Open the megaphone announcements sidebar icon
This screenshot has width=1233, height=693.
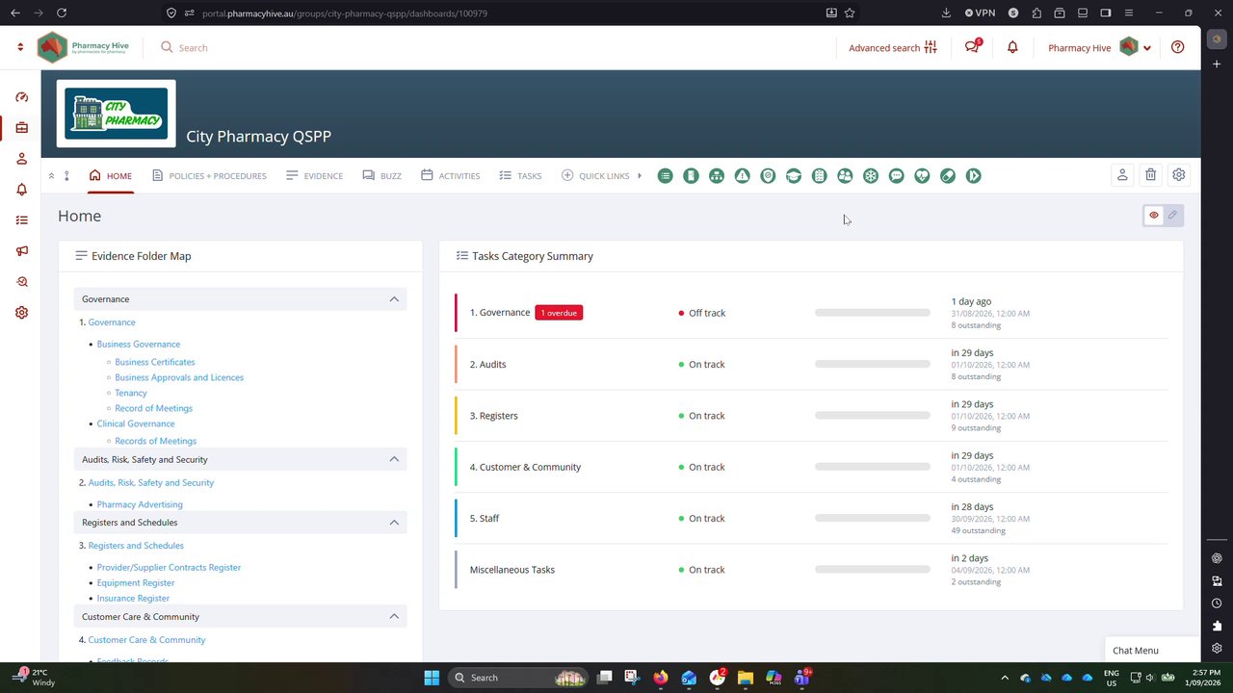tap(22, 251)
